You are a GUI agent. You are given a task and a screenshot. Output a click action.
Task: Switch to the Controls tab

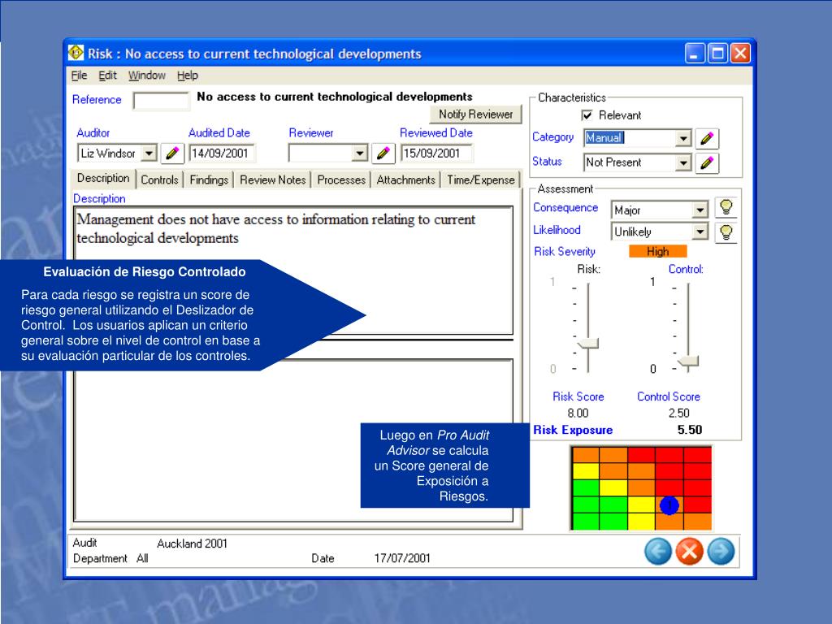pyautogui.click(x=159, y=180)
